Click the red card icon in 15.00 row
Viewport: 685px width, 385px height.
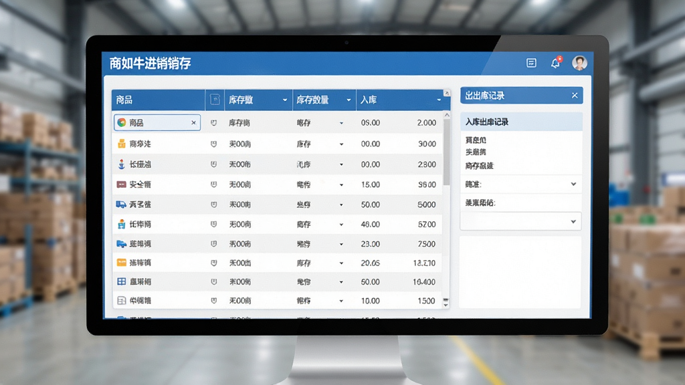(x=122, y=184)
